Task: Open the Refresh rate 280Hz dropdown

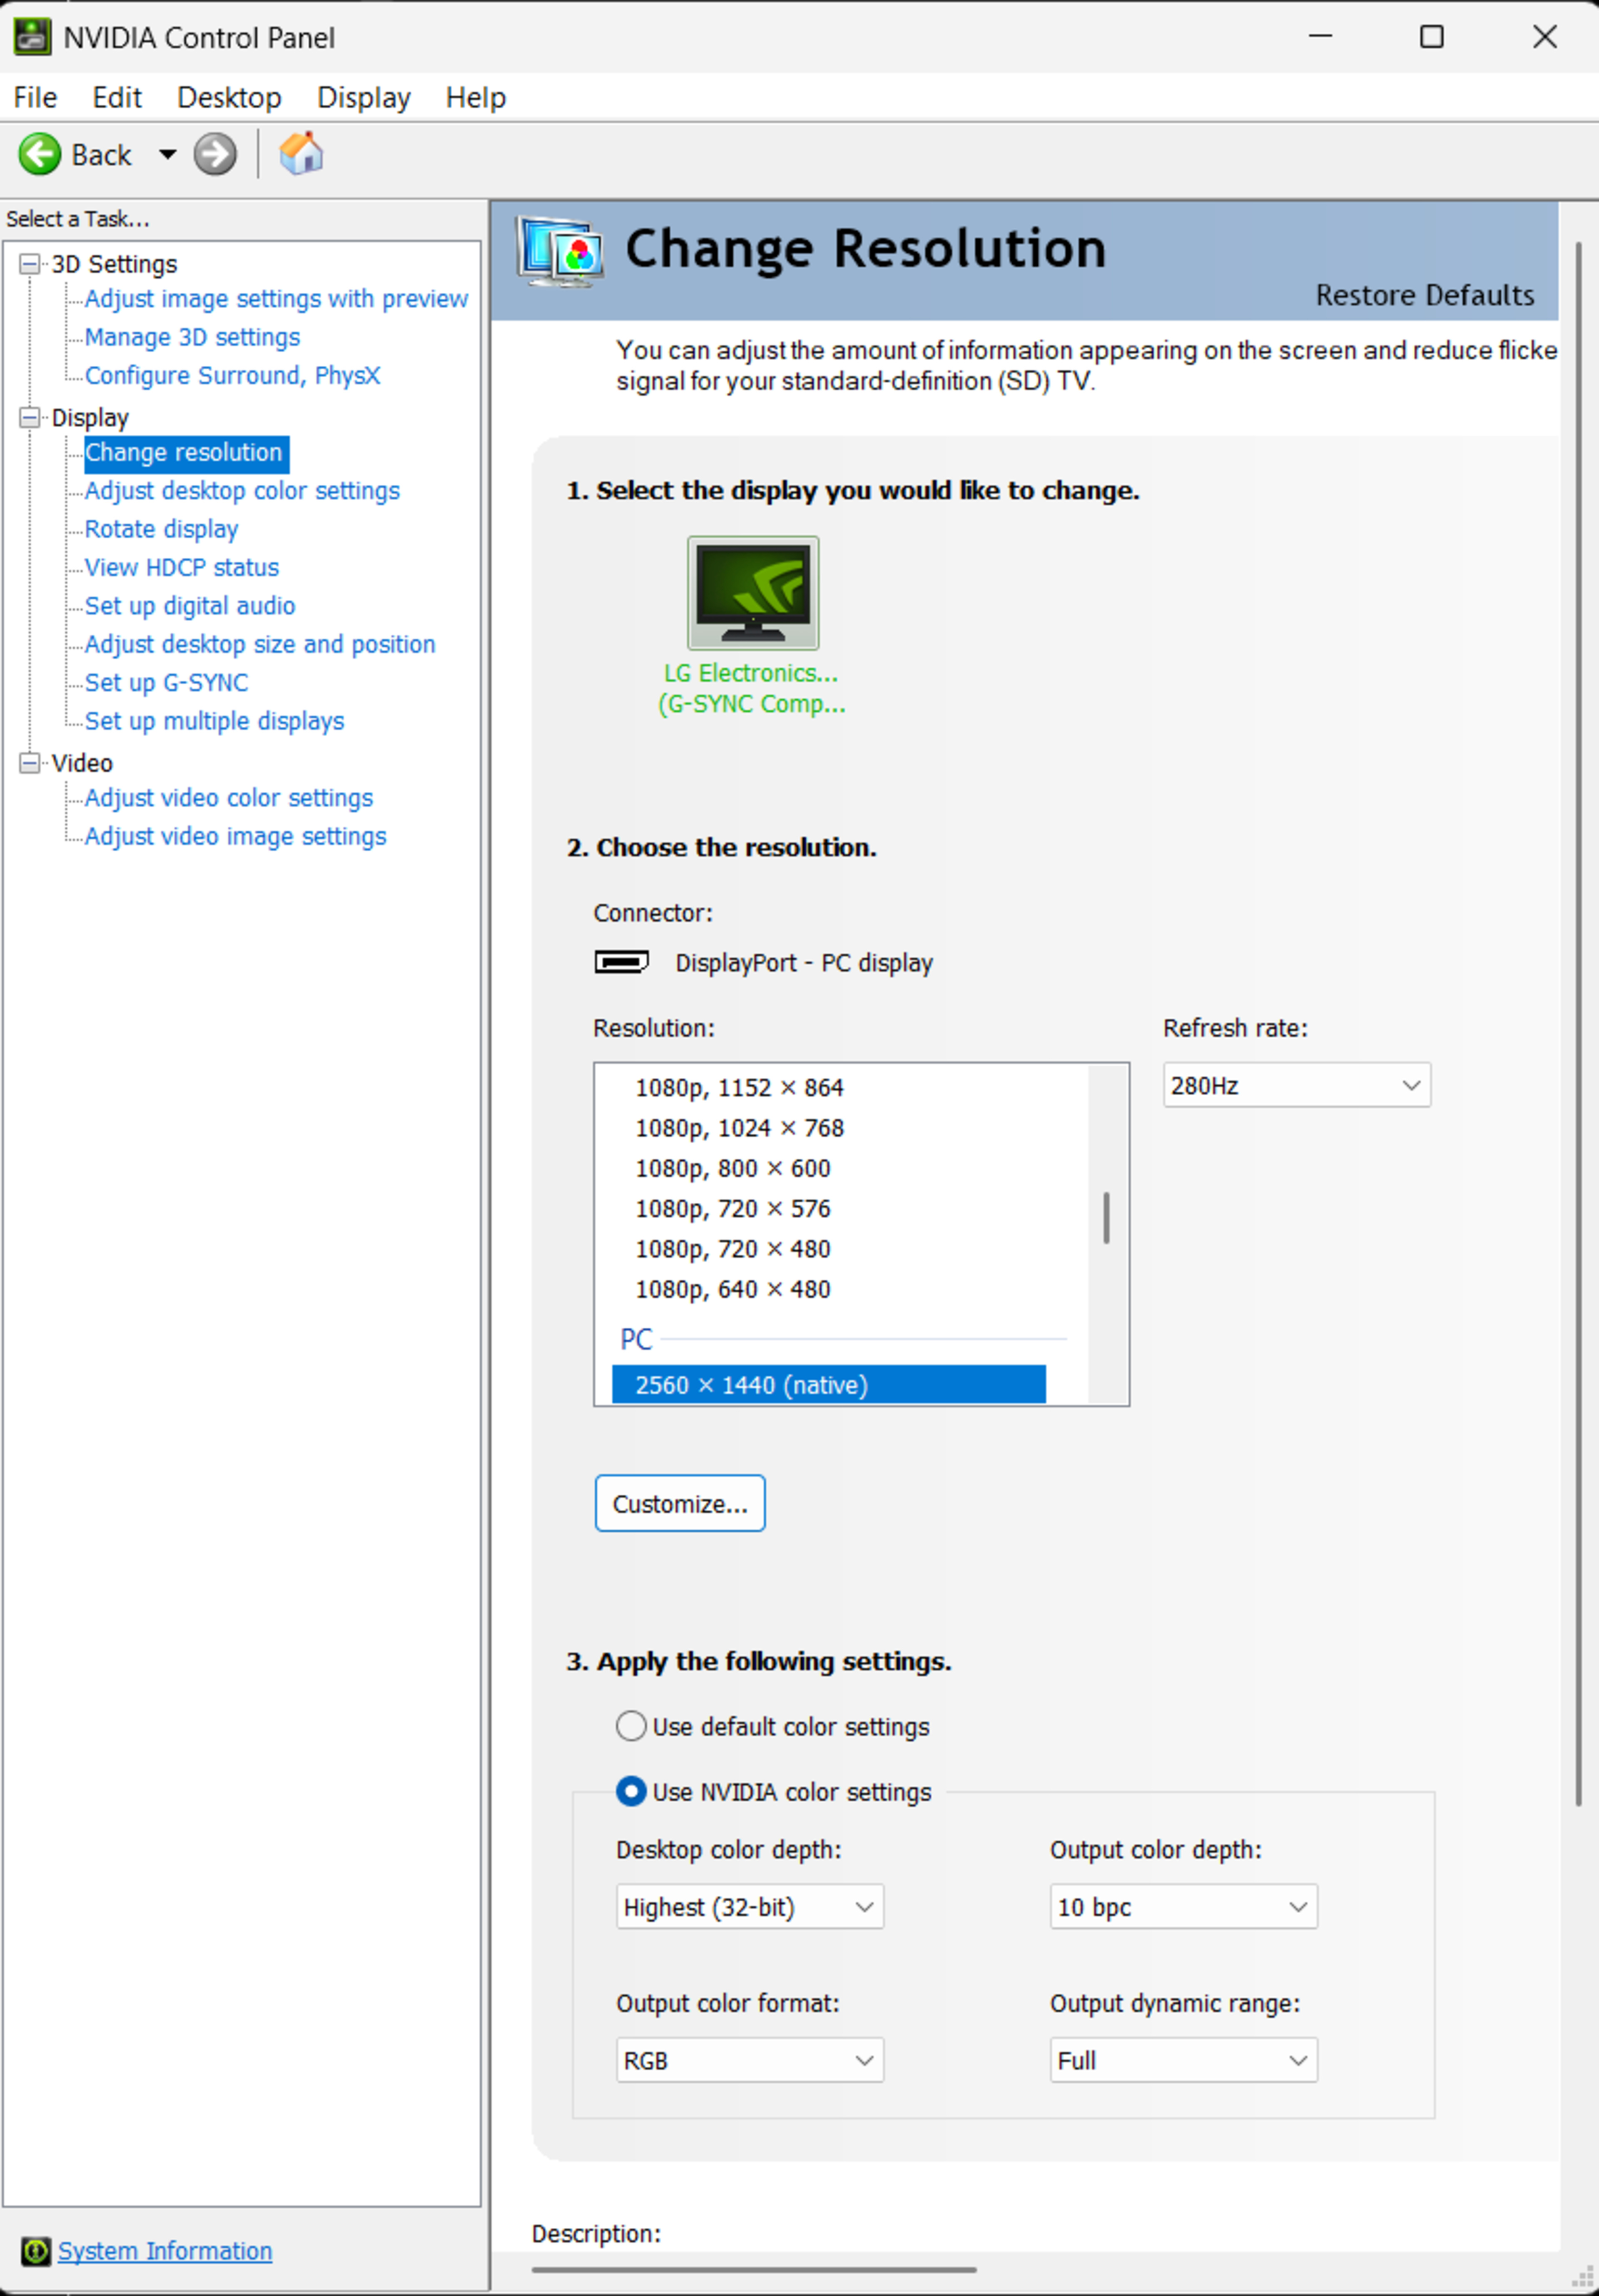Action: pos(1296,1085)
